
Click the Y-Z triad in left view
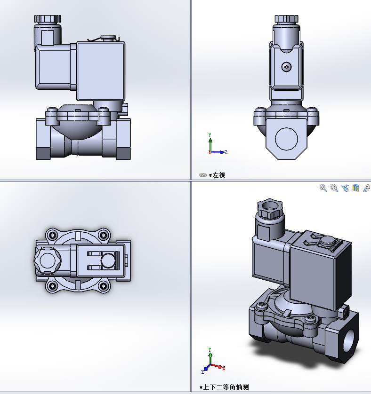pyautogui.click(x=217, y=144)
